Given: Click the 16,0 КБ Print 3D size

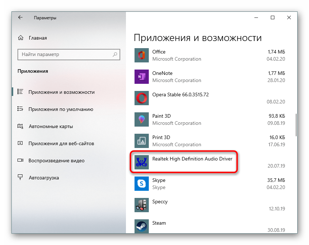Looking at the screenshot, I should 277,137.
